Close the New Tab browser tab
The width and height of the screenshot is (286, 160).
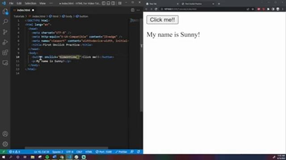(x=177, y=4)
